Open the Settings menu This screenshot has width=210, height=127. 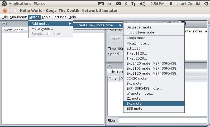pos(59,17)
